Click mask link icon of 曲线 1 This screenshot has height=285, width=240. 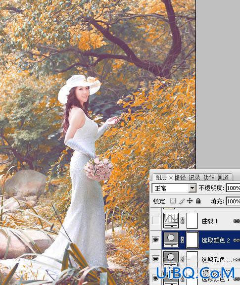point(183,221)
